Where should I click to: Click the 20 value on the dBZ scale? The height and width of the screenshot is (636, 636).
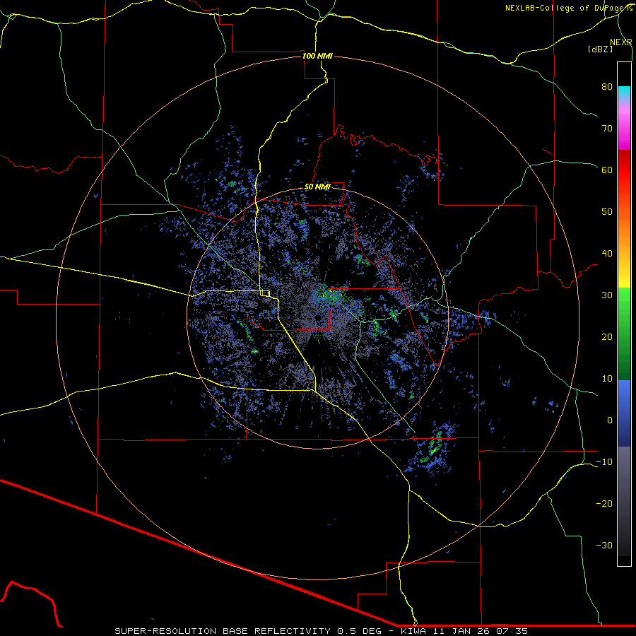pos(607,336)
